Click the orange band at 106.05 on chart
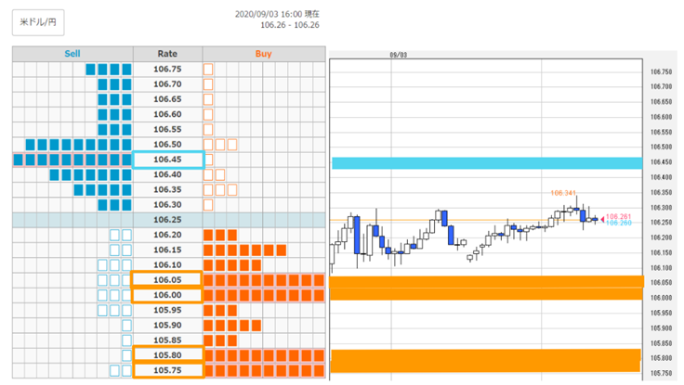 (x=486, y=282)
